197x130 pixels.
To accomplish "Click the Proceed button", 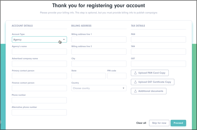I will [178, 123].
